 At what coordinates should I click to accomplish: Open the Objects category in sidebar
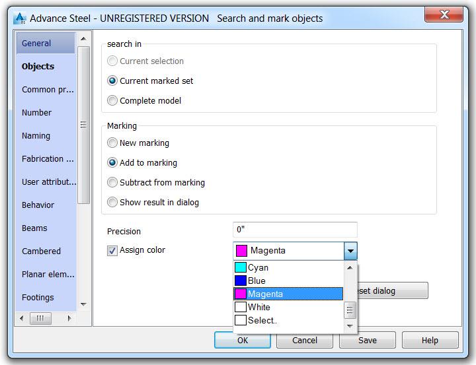click(x=38, y=67)
